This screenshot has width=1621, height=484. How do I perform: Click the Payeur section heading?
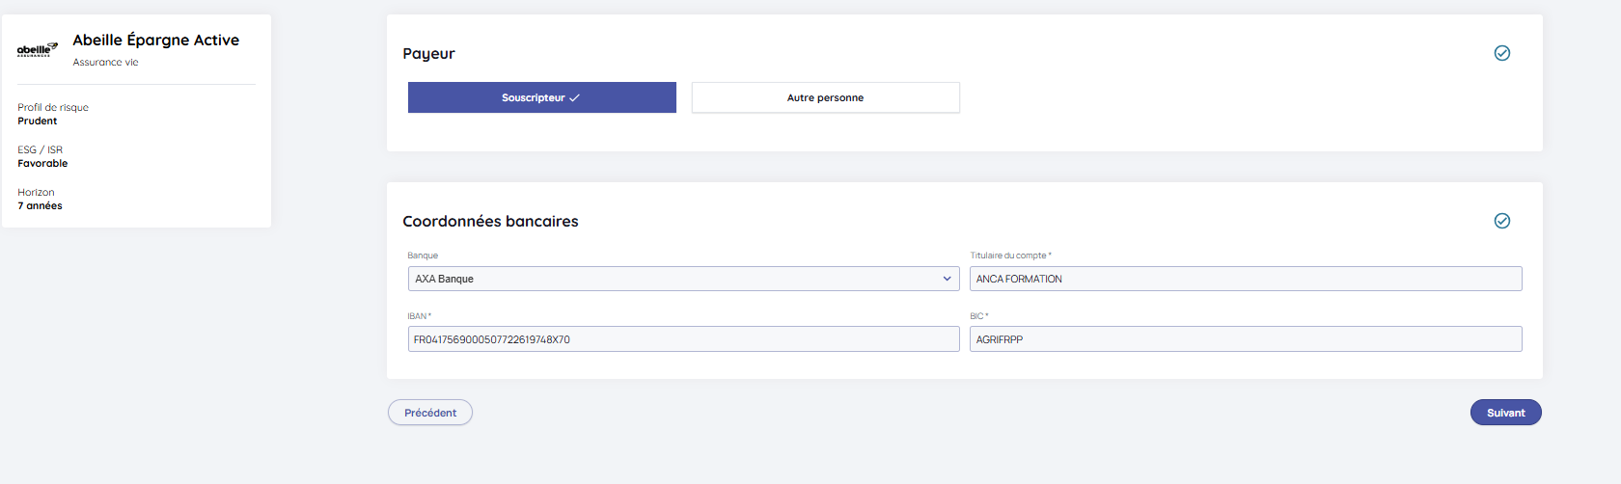pos(428,54)
